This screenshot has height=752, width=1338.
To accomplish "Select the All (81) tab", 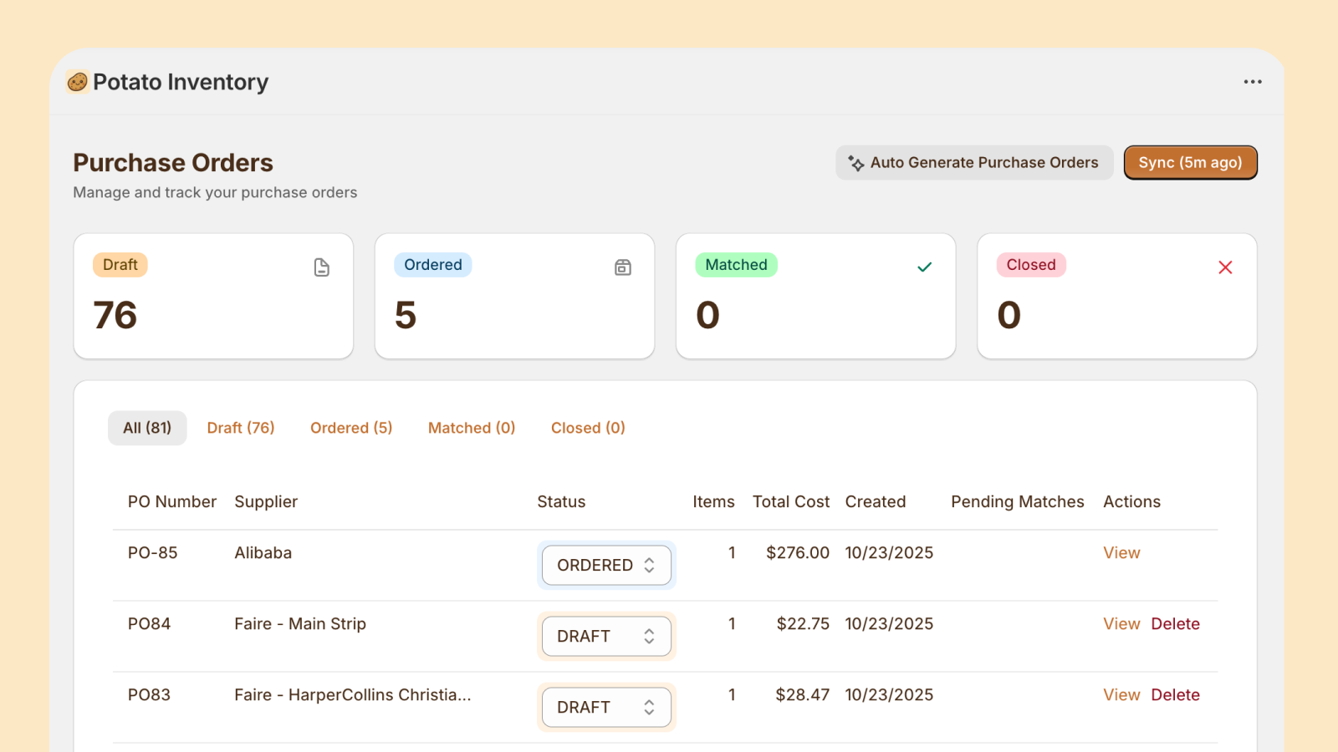I will (147, 428).
